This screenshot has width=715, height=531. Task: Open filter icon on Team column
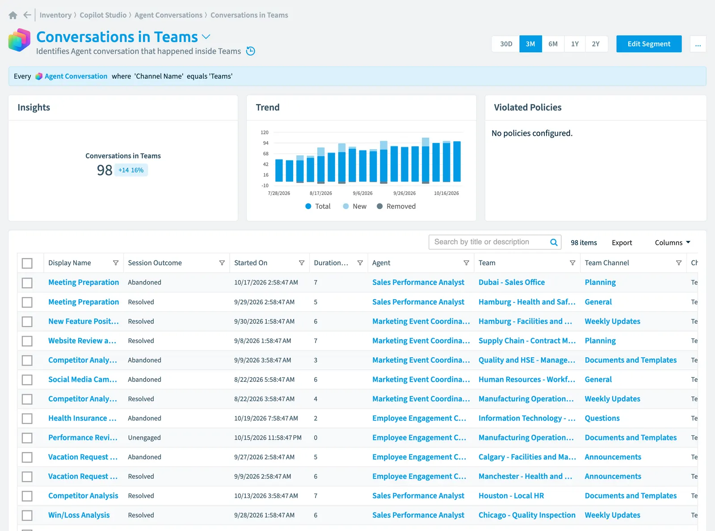coord(572,263)
